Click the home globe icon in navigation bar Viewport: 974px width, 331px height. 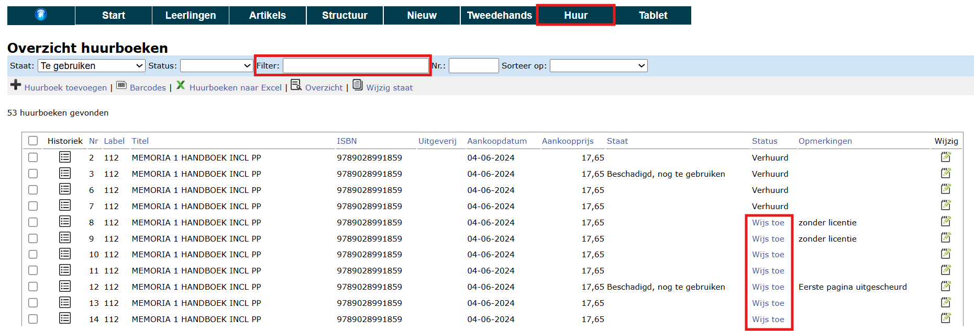click(x=41, y=15)
